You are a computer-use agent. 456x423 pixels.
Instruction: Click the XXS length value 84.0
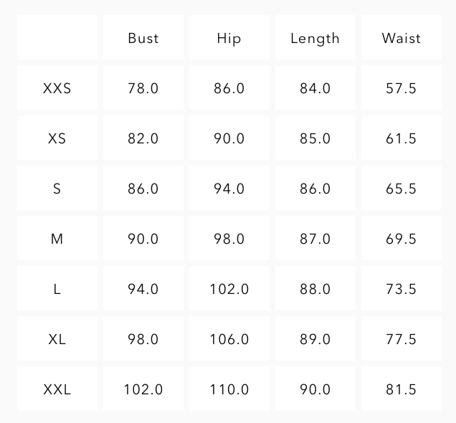(x=315, y=88)
